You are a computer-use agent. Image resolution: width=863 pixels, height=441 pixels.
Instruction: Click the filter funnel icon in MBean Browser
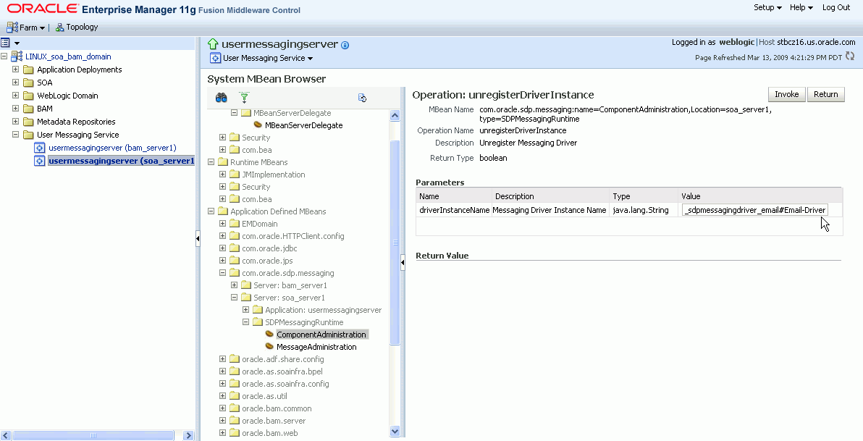coord(245,98)
